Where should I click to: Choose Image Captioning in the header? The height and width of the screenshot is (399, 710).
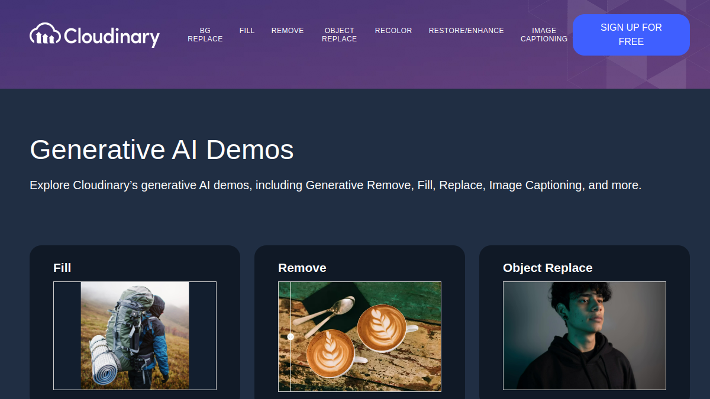pyautogui.click(x=544, y=35)
